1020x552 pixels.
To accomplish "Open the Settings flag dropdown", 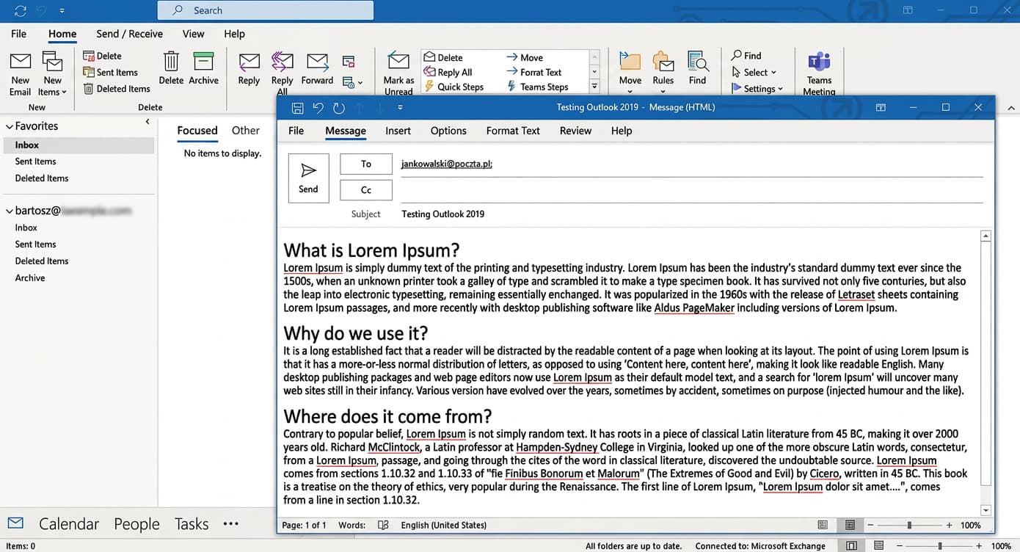I will 757,89.
